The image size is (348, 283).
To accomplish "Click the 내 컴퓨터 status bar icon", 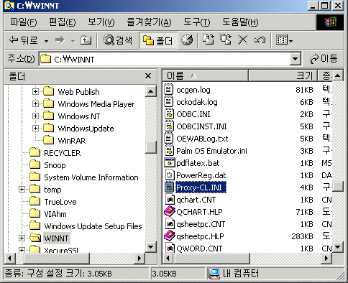I will point(214,274).
